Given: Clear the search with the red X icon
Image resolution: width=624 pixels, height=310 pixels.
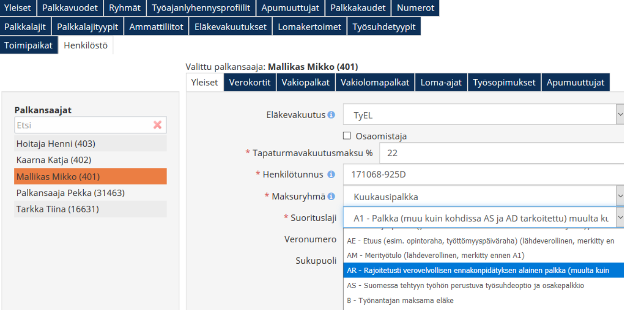Looking at the screenshot, I should pyautogui.click(x=157, y=125).
